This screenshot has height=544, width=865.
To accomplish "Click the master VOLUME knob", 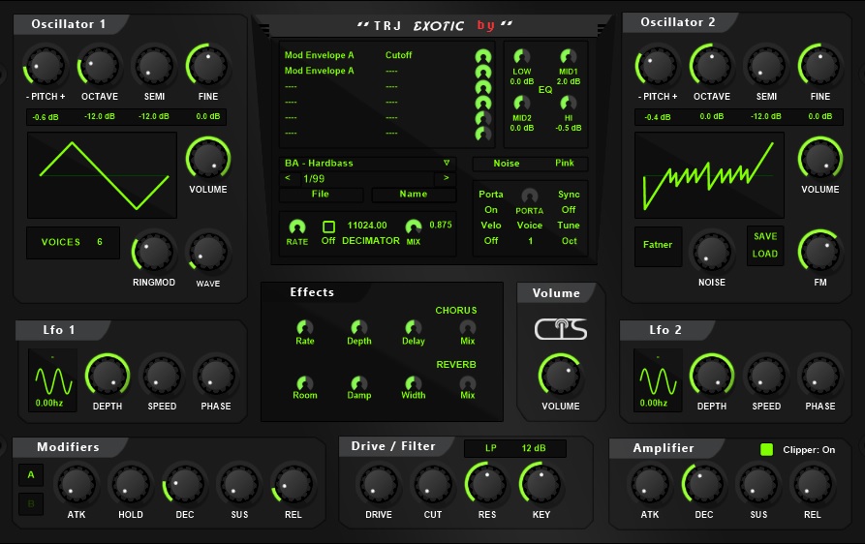I will point(561,376).
